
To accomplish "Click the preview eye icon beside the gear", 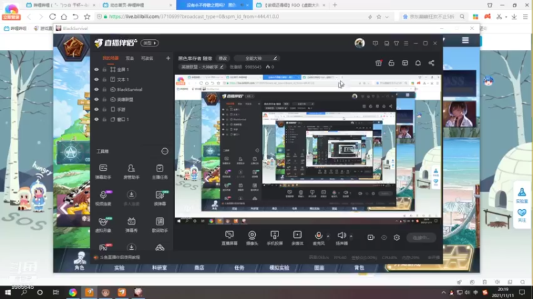I will click(x=384, y=237).
